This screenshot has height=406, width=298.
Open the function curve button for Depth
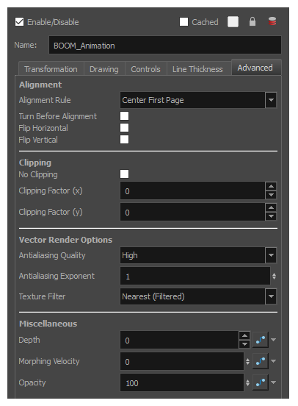coord(261,340)
